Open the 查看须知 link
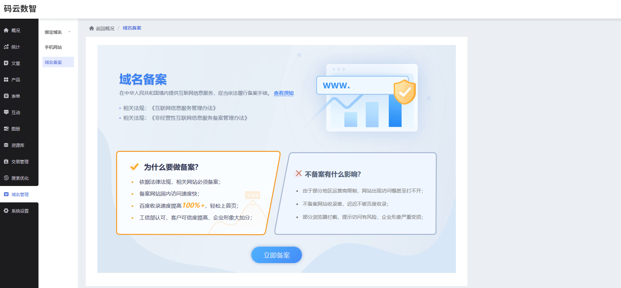Screen dimensions: 621x288 [x=284, y=93]
